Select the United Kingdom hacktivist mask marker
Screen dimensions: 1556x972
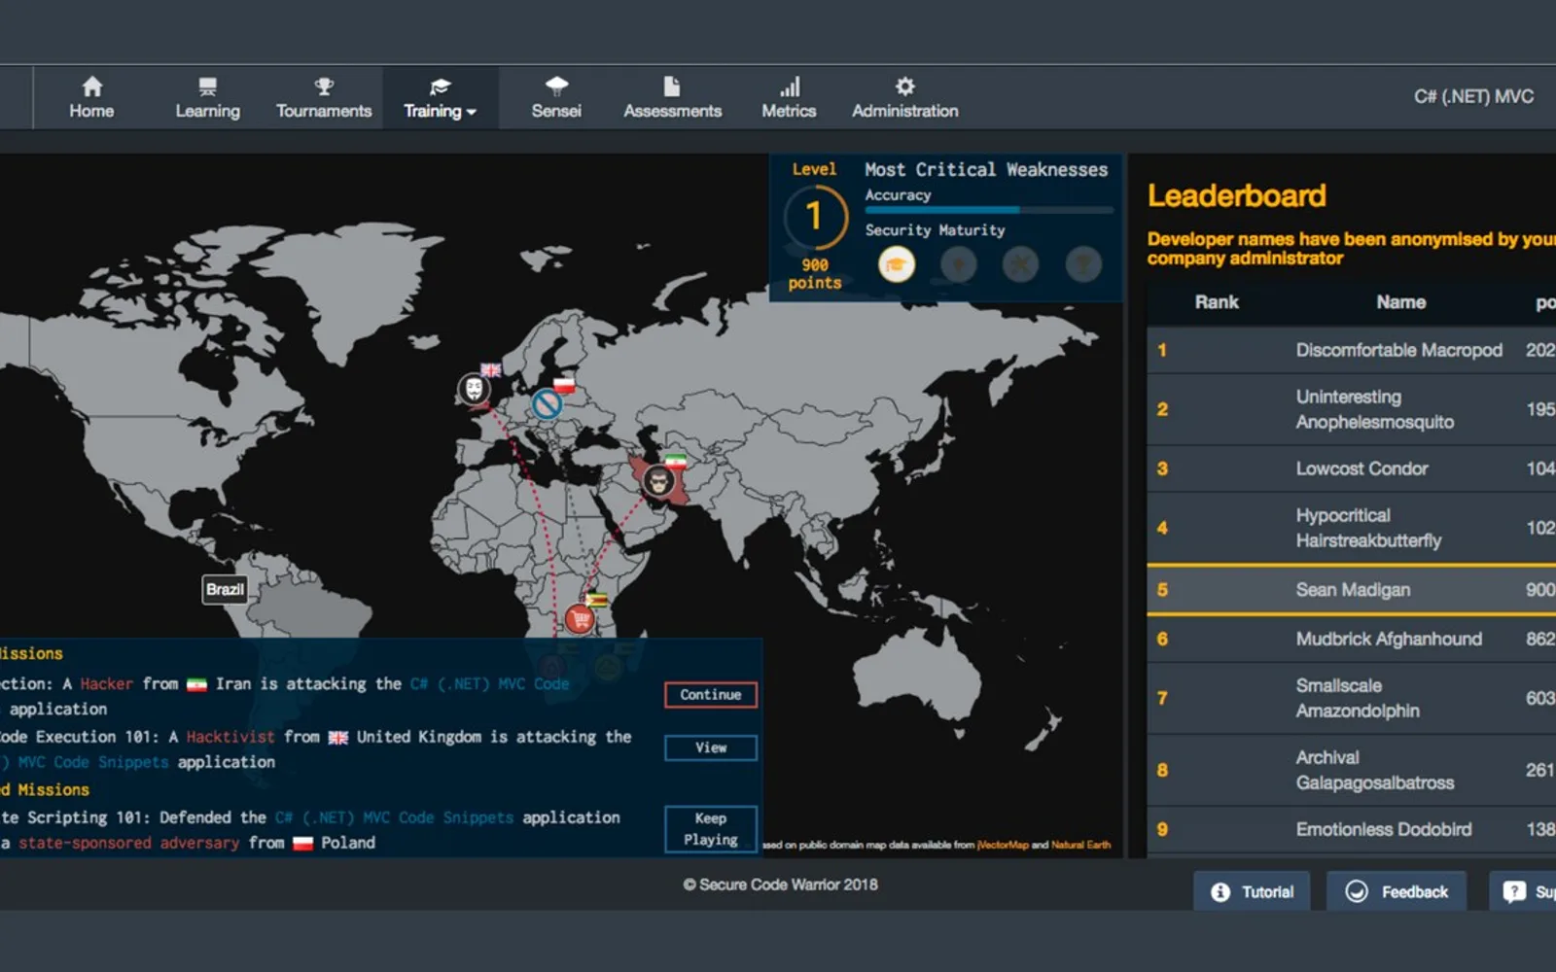(x=474, y=390)
